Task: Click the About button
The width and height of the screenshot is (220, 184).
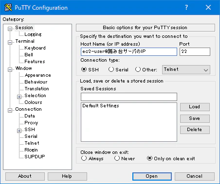Action: pyautogui.click(x=25, y=176)
